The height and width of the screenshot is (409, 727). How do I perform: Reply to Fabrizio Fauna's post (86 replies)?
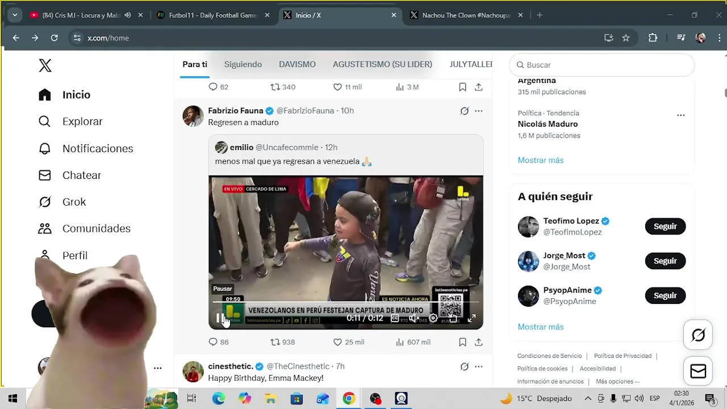(x=218, y=342)
